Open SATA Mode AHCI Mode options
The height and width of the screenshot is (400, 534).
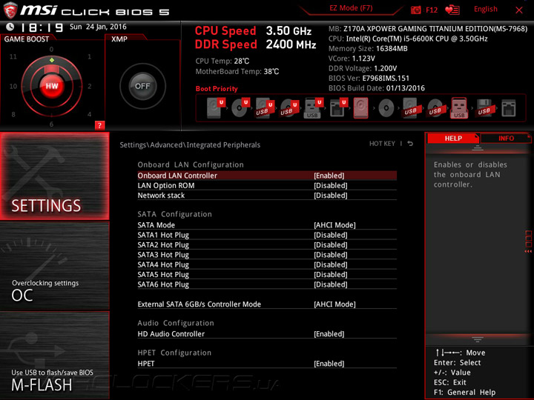click(334, 225)
